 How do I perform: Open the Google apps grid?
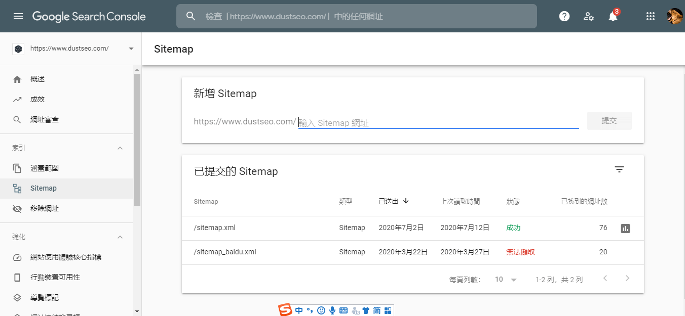[x=651, y=16]
